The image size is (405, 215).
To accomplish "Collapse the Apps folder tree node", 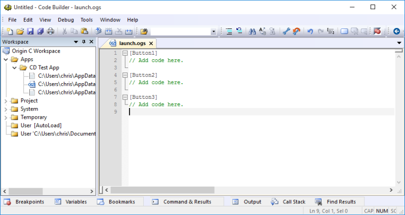I will coord(6,59).
